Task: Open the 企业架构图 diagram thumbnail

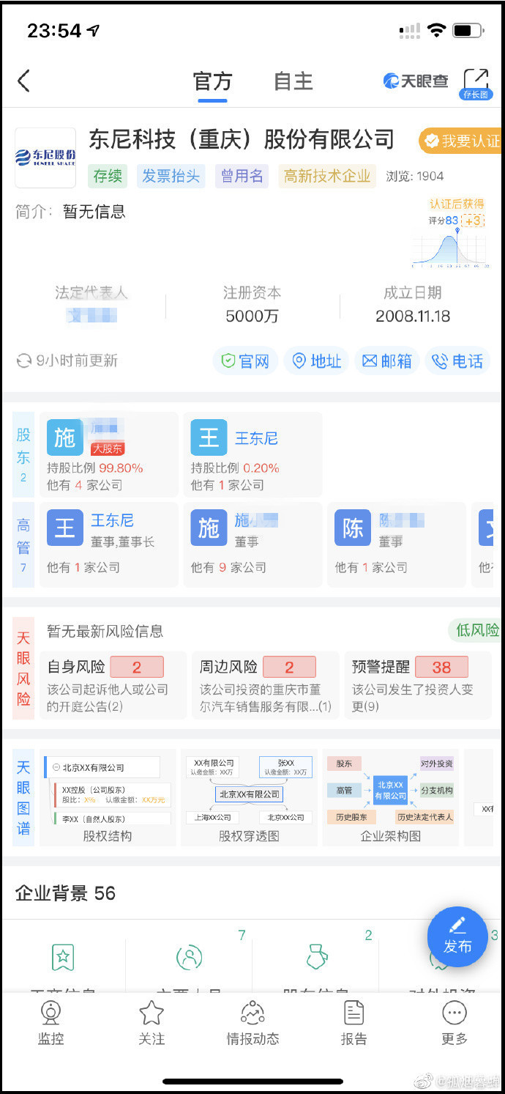Action: coord(390,797)
